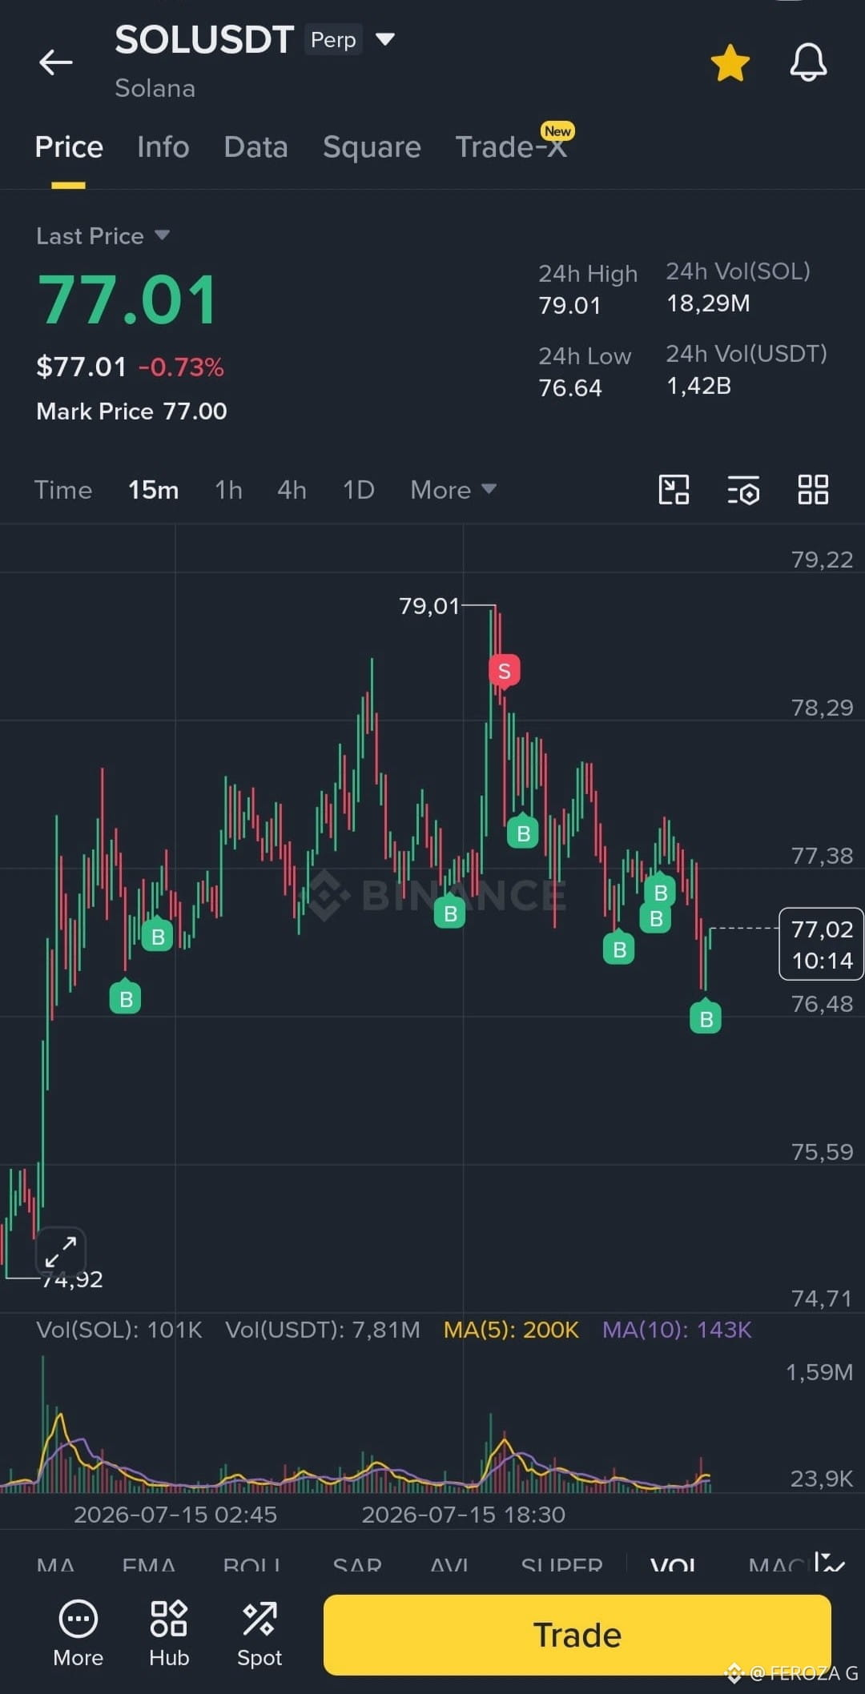The image size is (865, 1694).
Task: Tap the B buy marker under the S marker
Action: pyautogui.click(x=523, y=833)
